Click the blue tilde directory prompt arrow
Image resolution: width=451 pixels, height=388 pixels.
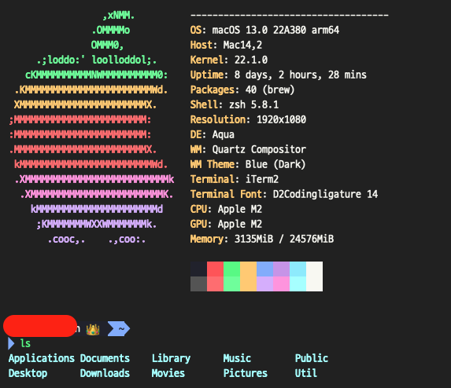(x=119, y=328)
